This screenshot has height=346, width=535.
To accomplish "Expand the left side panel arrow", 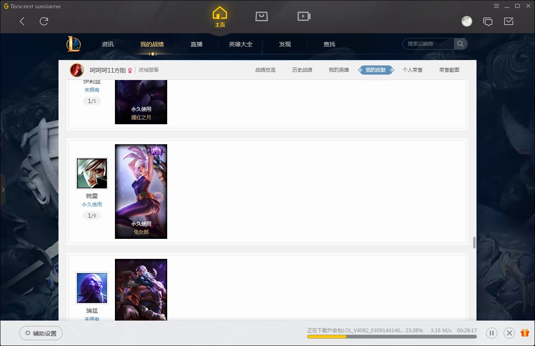I will click(3, 190).
